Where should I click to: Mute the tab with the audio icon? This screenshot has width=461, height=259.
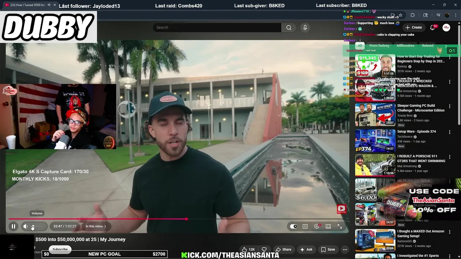point(49,5)
